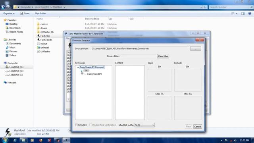Viewport: 254px width, 143px height.
Task: Collapse the Sony Xperia Z3 Compact node
Action: [78, 67]
